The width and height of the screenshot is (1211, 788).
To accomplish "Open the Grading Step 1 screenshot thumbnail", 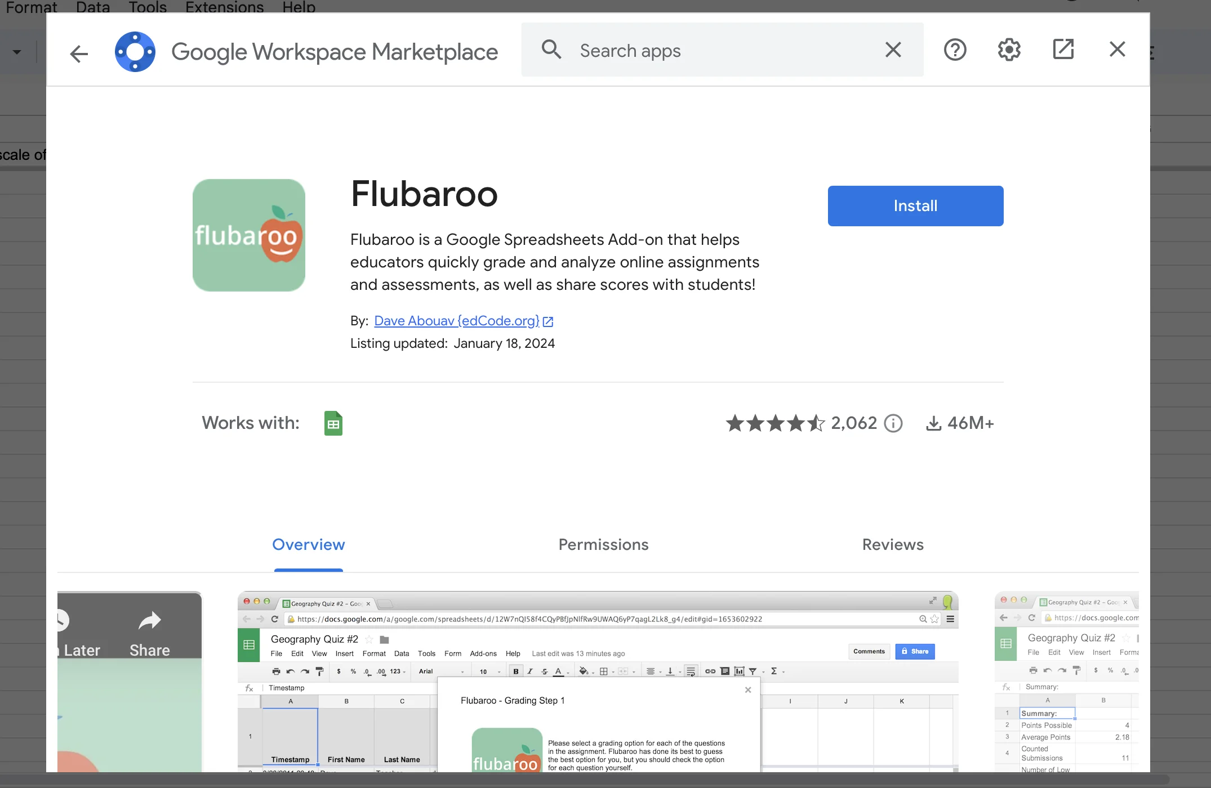I will click(x=598, y=681).
